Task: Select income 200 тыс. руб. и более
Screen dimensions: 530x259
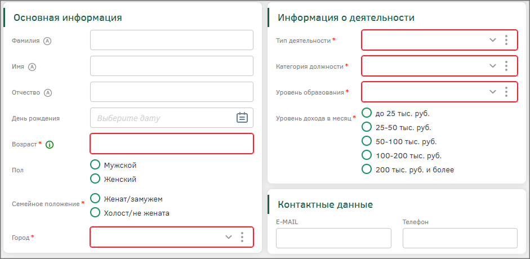Action: (x=367, y=169)
